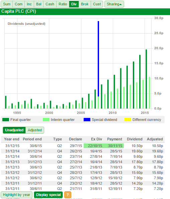Click the Highlight by year button
The width and height of the screenshot is (170, 199).
[16, 195]
